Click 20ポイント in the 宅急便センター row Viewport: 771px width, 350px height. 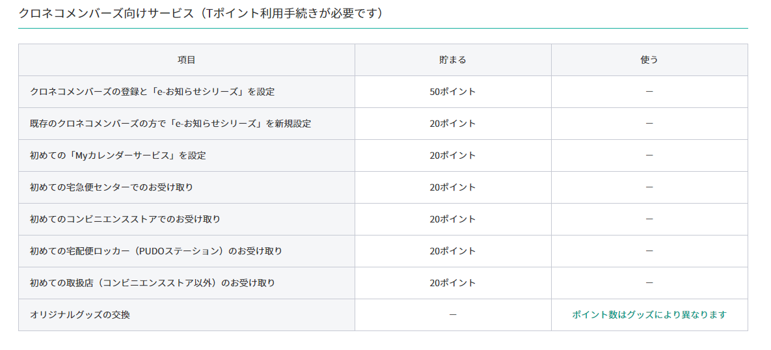453,187
